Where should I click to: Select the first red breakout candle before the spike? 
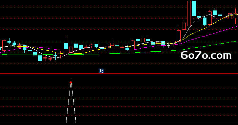pos(179,36)
